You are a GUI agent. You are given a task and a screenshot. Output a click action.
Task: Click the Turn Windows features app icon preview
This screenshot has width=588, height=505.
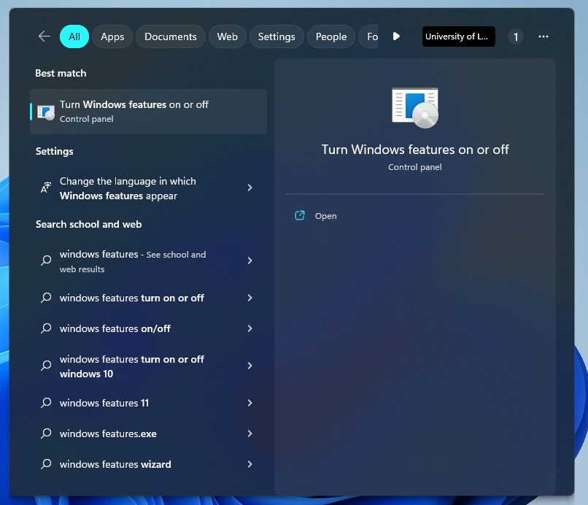[415, 107]
